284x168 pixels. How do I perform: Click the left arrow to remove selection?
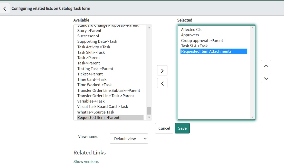tap(162, 83)
